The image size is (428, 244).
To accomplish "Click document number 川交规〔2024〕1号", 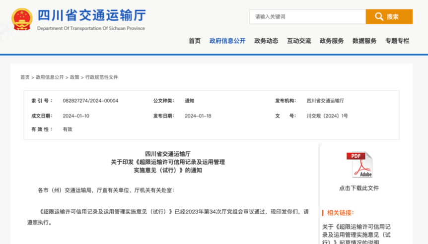I will click(x=327, y=116).
